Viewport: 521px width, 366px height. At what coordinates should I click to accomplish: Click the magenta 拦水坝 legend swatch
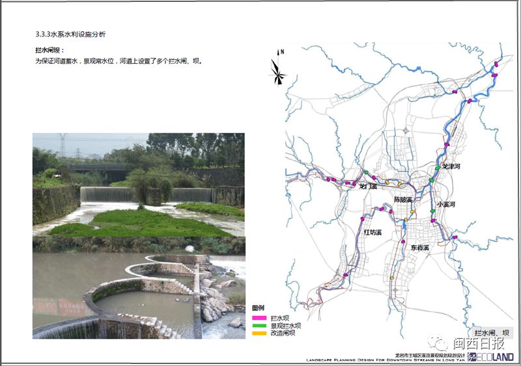click(259, 318)
